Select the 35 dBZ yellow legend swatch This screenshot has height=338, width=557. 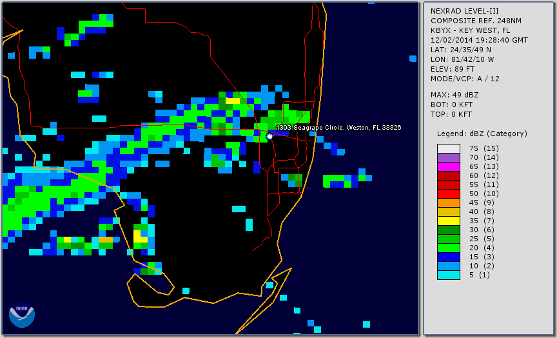click(449, 221)
